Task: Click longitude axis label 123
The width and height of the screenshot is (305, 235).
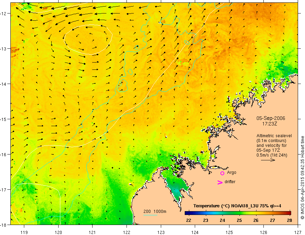Action: [161, 232]
